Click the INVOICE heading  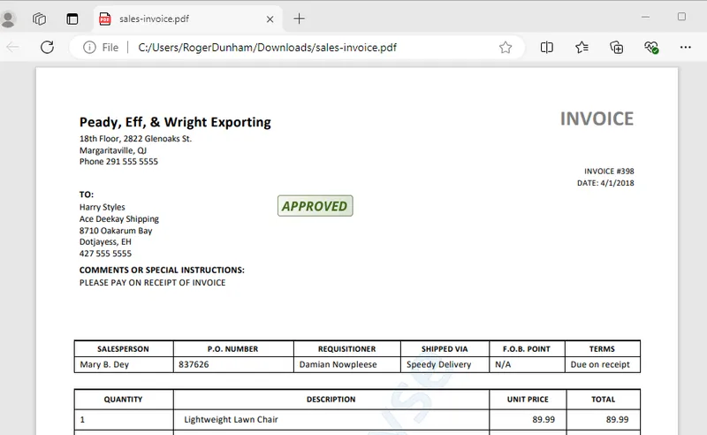(x=597, y=118)
